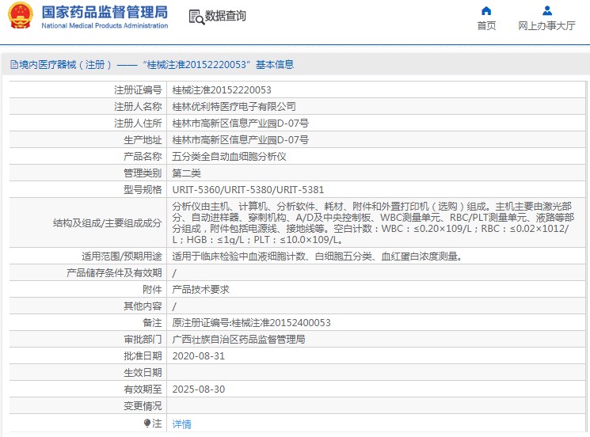This screenshot has width=590, height=437.
Task: Click 数据查询 label
Action: (225, 16)
